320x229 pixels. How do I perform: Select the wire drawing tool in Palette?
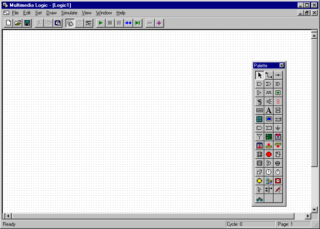point(269,75)
